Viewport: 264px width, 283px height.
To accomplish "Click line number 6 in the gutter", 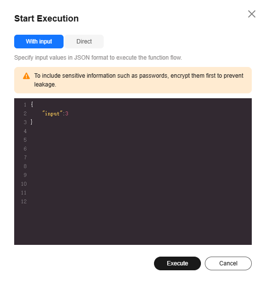I will click(25, 149).
